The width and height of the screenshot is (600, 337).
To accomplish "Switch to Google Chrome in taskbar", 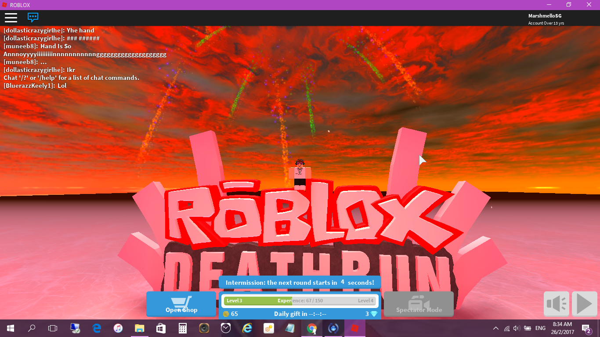I will click(312, 328).
